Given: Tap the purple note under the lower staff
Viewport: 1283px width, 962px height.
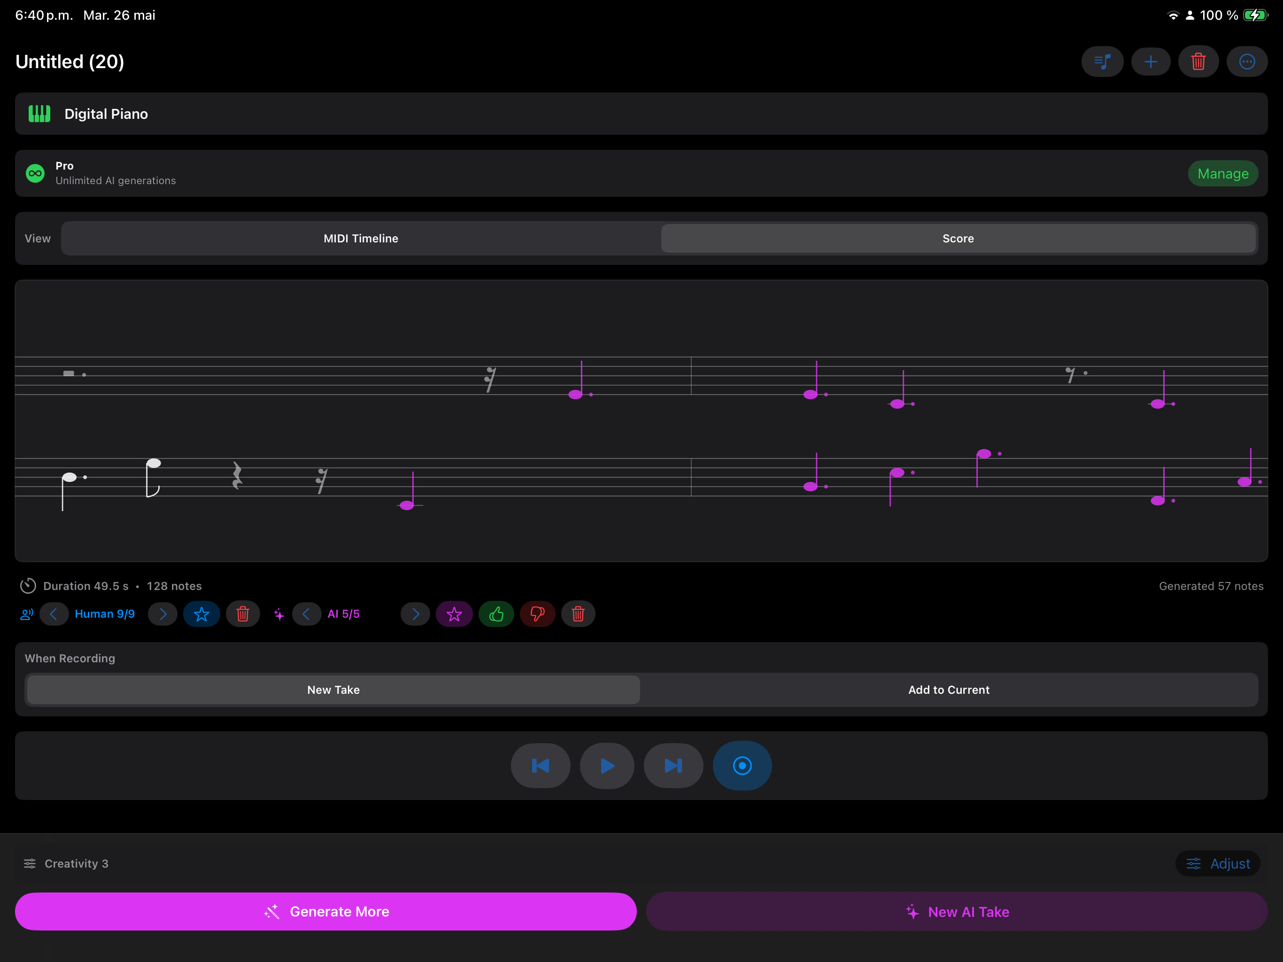Looking at the screenshot, I should (x=407, y=505).
